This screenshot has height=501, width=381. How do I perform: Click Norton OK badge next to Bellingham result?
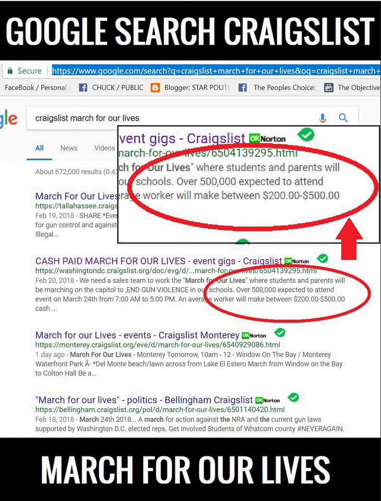coord(268,400)
